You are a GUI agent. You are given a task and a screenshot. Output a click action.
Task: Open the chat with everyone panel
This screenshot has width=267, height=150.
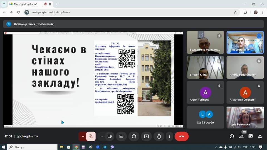tap(251, 136)
